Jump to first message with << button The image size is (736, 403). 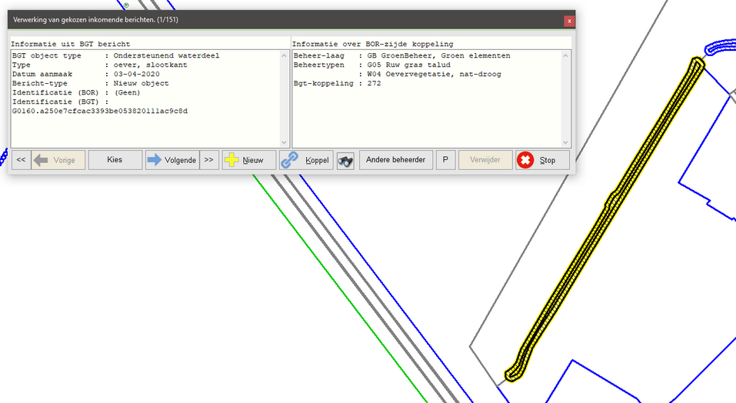pos(21,160)
